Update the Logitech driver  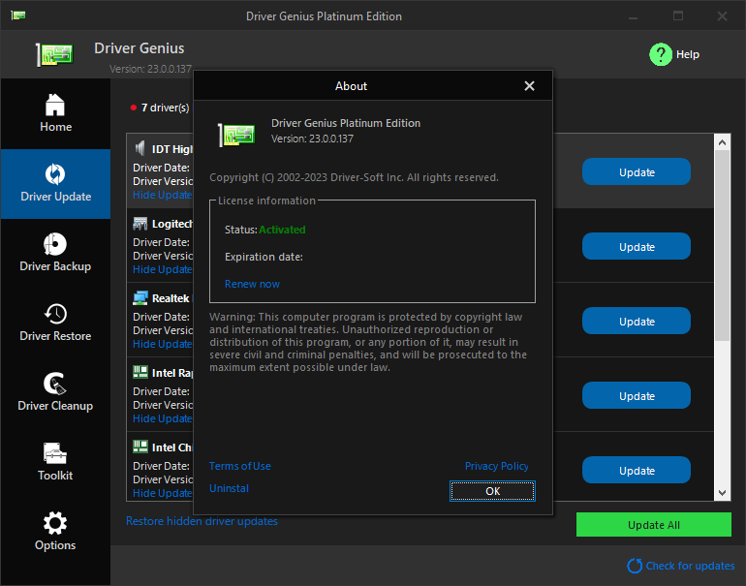point(637,246)
